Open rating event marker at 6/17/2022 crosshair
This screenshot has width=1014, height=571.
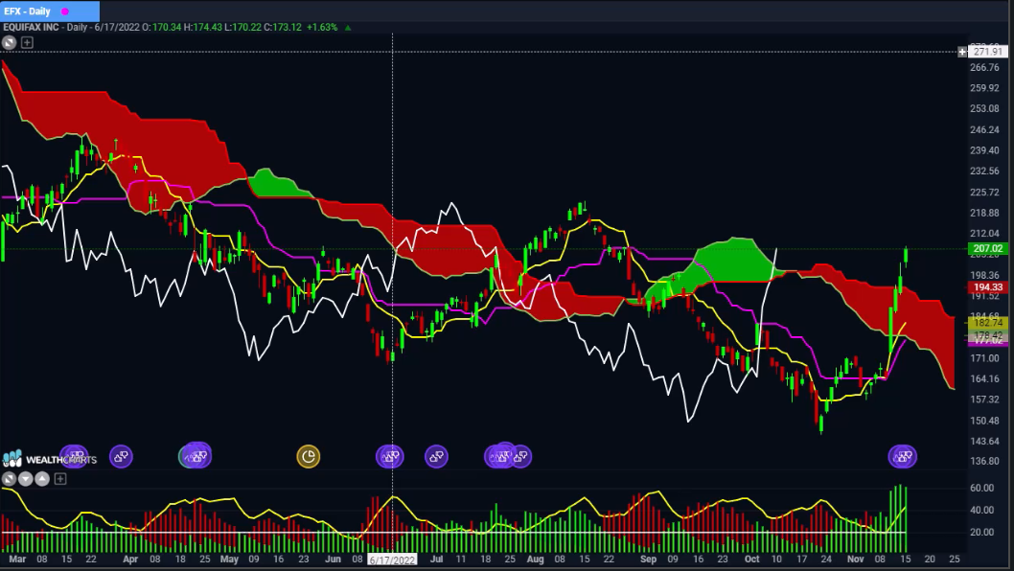coord(390,457)
